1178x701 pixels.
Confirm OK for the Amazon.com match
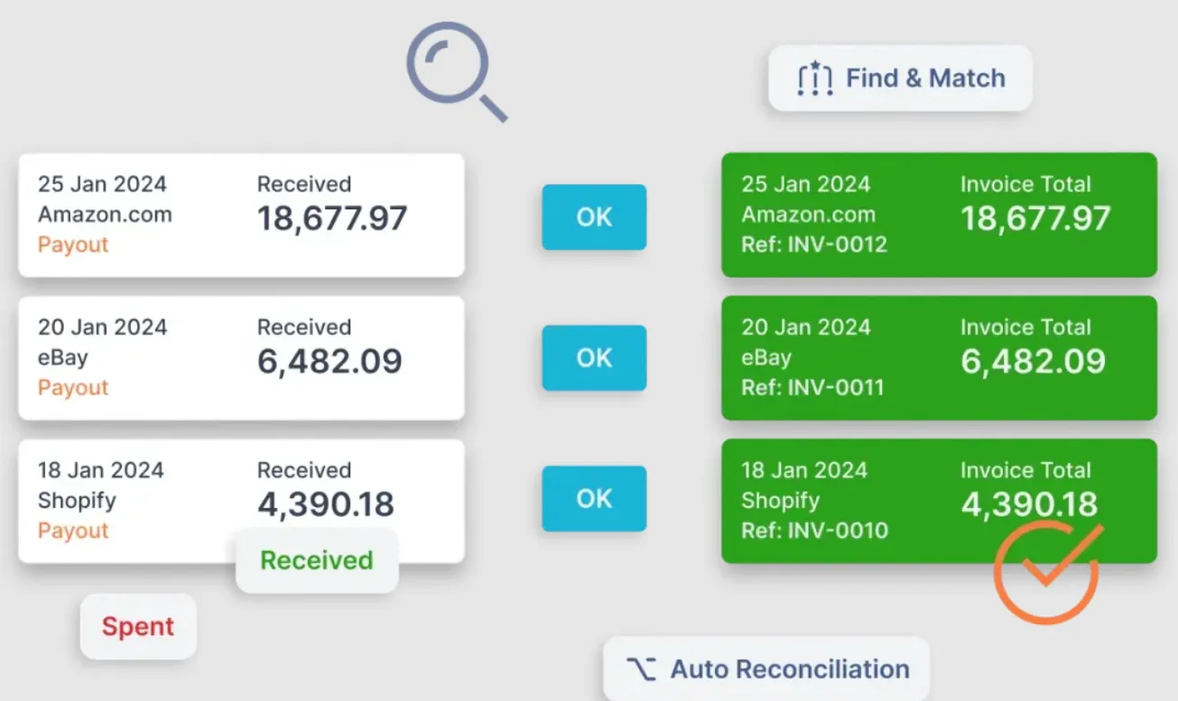(x=594, y=217)
